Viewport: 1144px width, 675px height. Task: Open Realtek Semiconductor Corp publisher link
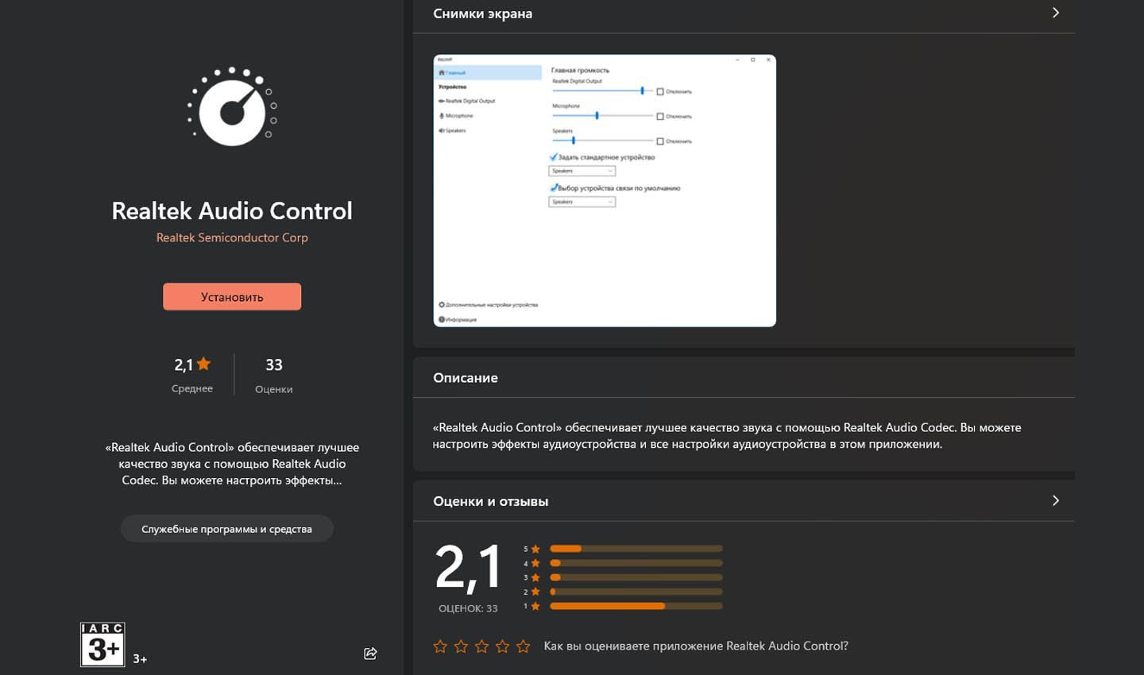[x=232, y=237]
